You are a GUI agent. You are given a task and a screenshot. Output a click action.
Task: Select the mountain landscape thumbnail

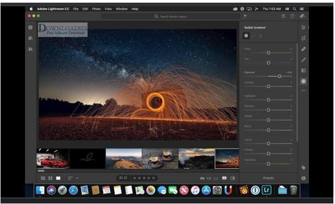point(124,158)
